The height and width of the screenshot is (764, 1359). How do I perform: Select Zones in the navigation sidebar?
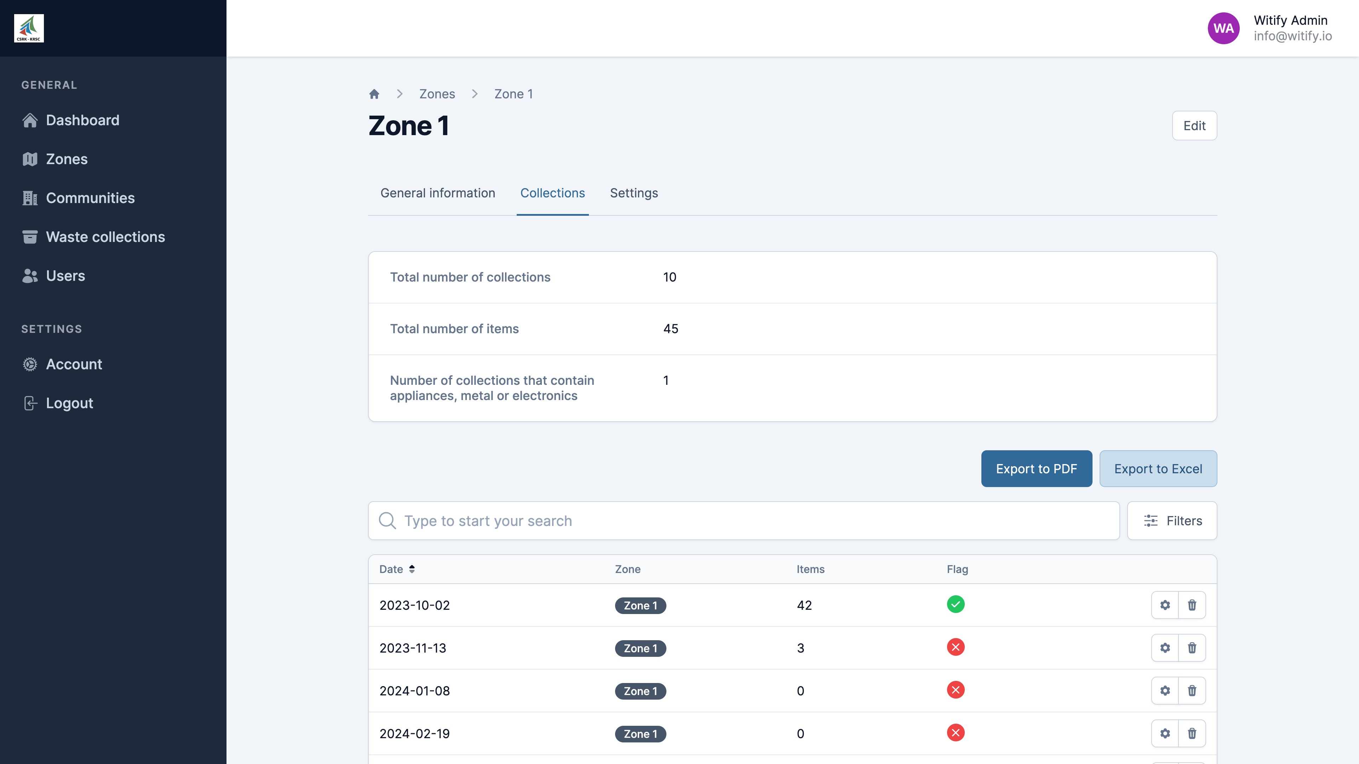[x=67, y=159]
